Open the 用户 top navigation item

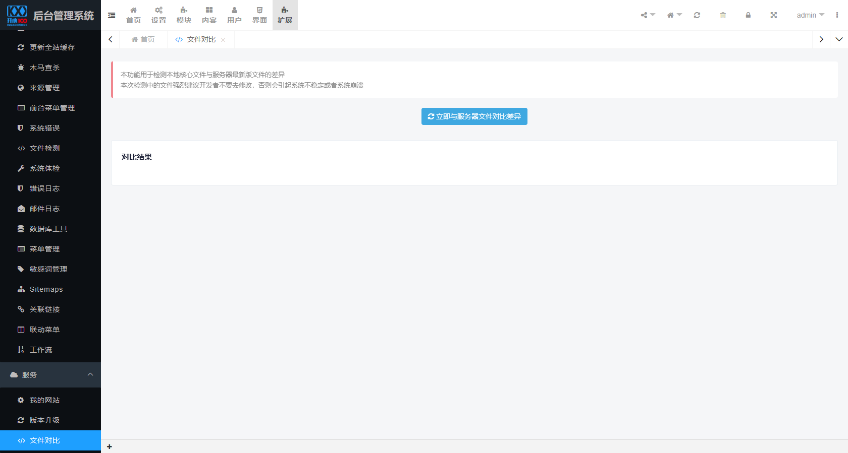[235, 15]
